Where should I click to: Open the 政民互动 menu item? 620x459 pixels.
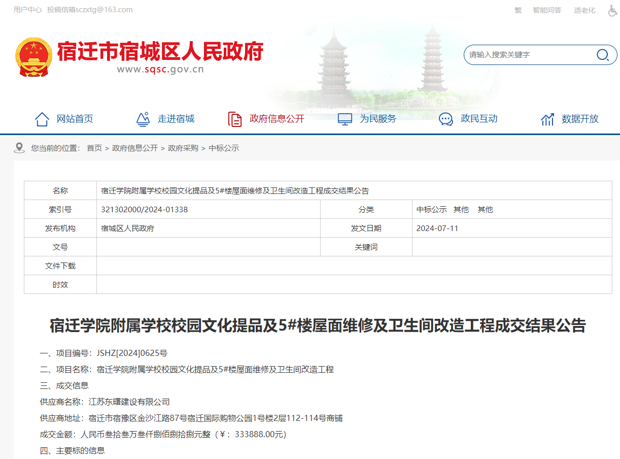pyautogui.click(x=479, y=119)
